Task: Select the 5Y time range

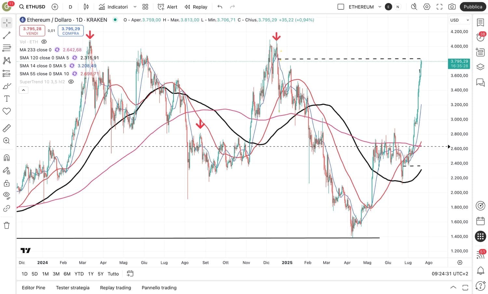Action: 101,274
